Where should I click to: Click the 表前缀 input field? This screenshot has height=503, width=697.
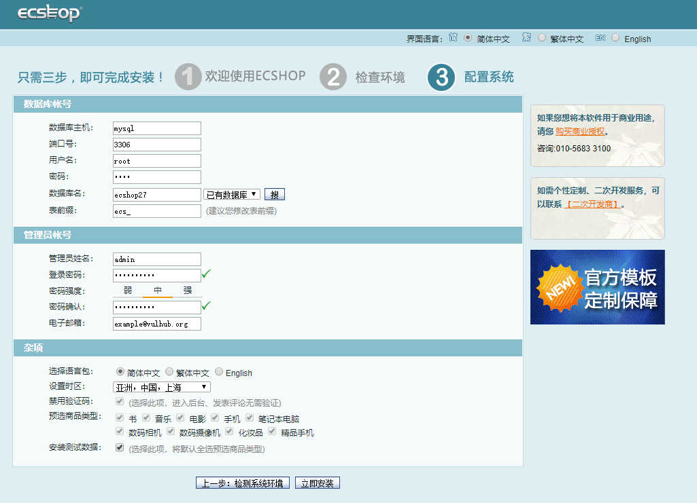click(157, 211)
